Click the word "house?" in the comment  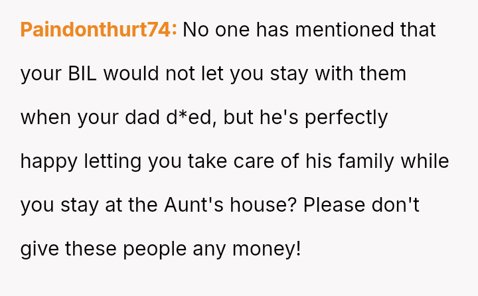click(x=263, y=205)
